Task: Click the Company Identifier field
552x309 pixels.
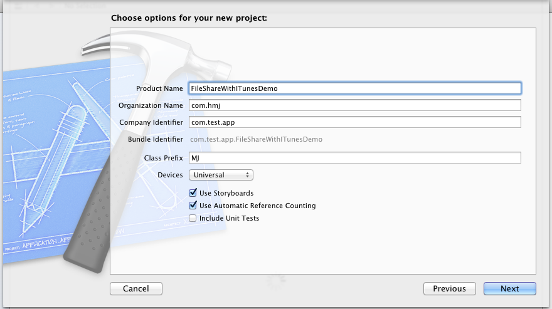Action: pyautogui.click(x=355, y=122)
